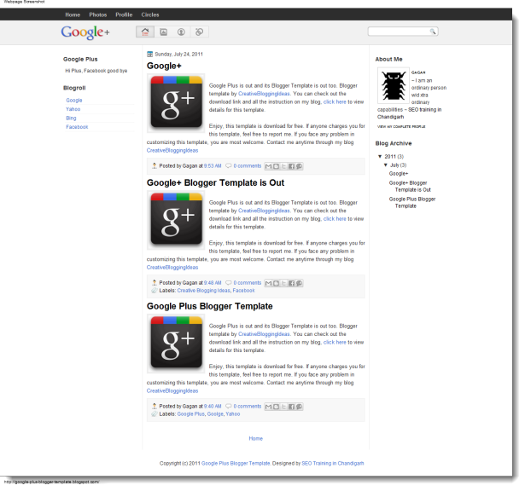Email the 9:40 AM post via the Gmail icon
The width and height of the screenshot is (525, 497).
(x=268, y=407)
